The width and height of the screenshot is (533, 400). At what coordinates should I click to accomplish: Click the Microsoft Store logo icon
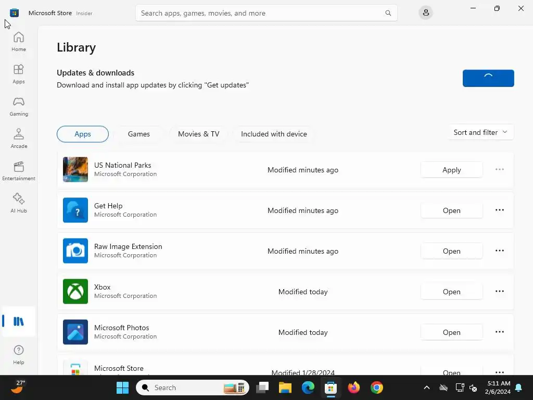[14, 13]
